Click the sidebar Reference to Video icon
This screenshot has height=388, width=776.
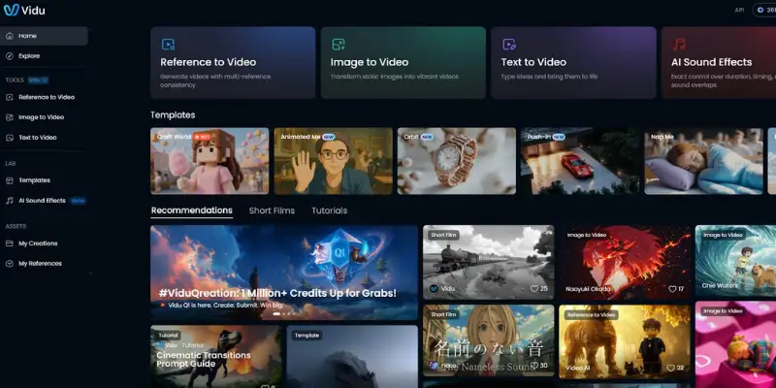(10, 98)
